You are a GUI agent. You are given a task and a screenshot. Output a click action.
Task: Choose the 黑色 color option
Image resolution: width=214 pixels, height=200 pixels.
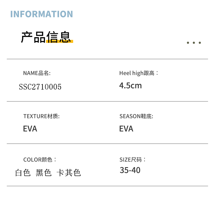(44, 173)
